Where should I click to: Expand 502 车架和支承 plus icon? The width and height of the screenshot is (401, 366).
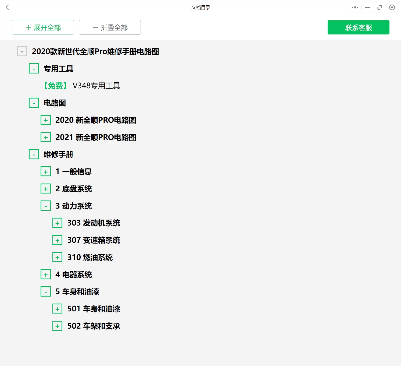(57, 326)
